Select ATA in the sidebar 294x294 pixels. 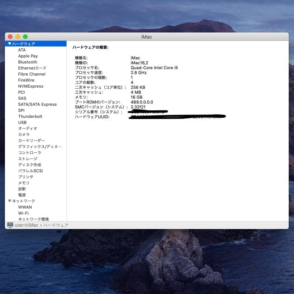click(22, 50)
